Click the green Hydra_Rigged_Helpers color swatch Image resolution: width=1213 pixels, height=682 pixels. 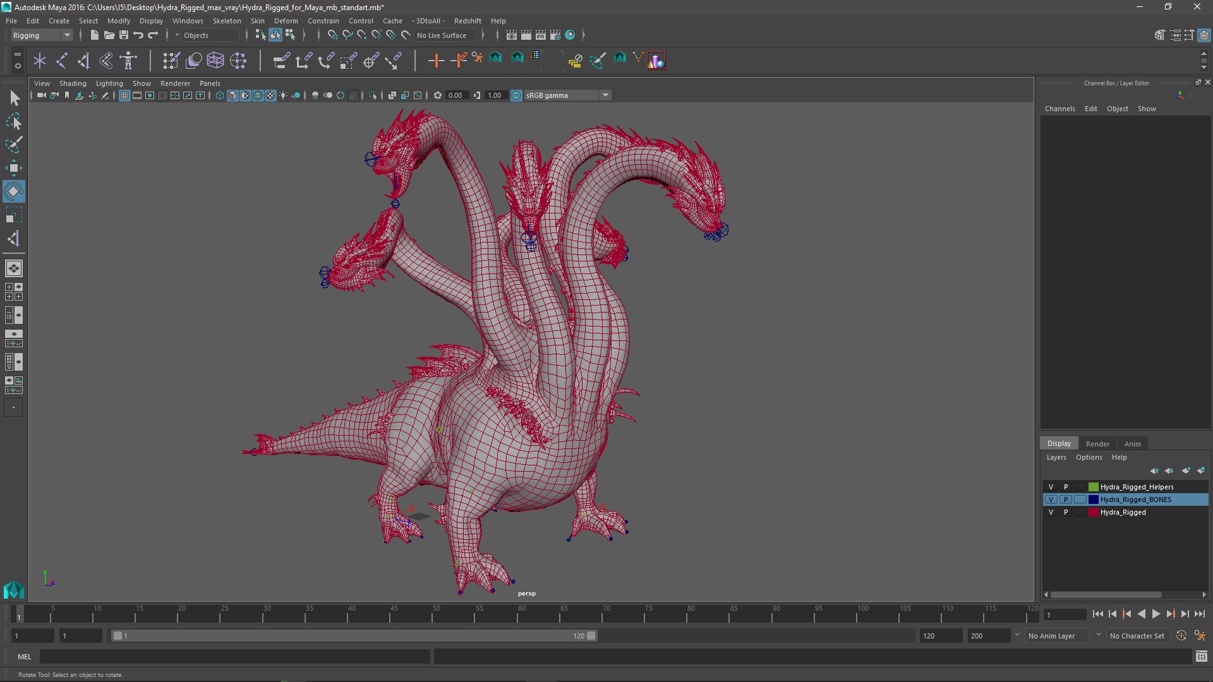click(x=1093, y=487)
